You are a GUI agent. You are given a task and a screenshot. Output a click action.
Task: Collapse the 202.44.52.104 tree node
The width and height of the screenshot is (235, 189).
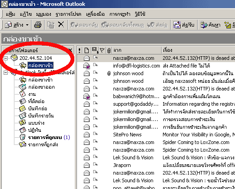(6, 58)
